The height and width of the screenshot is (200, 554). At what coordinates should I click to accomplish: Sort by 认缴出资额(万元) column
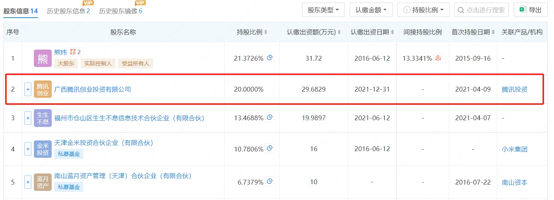339,32
